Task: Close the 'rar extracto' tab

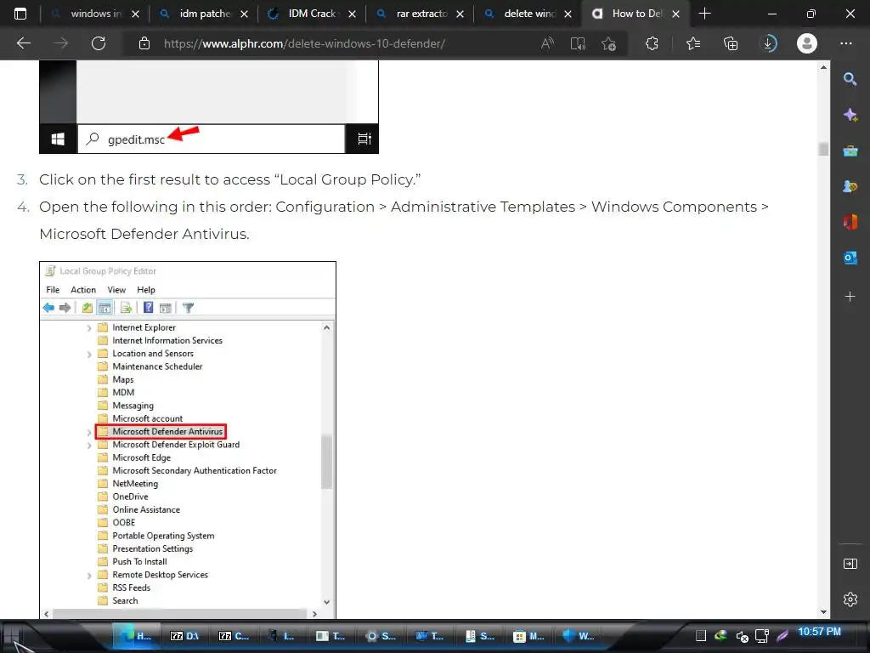Action: [460, 14]
